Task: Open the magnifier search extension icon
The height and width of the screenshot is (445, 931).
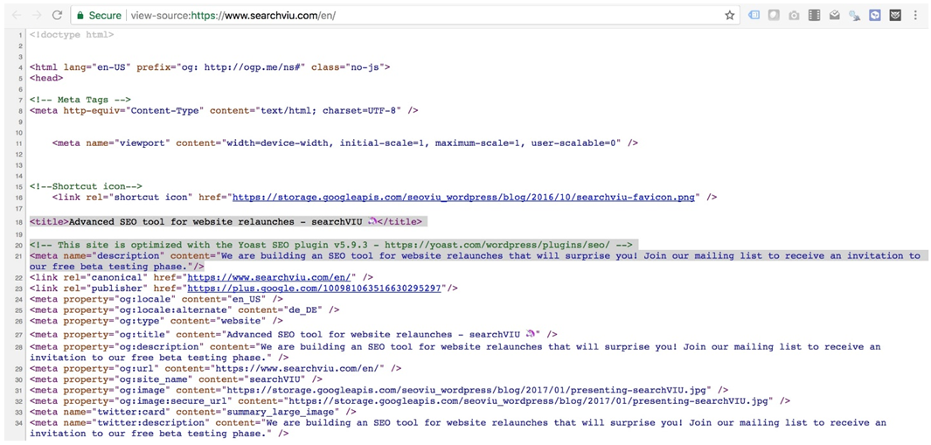Action: click(x=854, y=16)
